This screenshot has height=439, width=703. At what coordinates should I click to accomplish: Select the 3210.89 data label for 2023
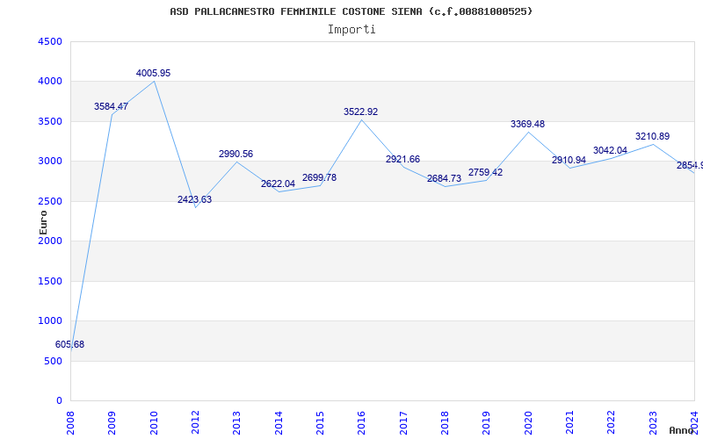tap(652, 136)
